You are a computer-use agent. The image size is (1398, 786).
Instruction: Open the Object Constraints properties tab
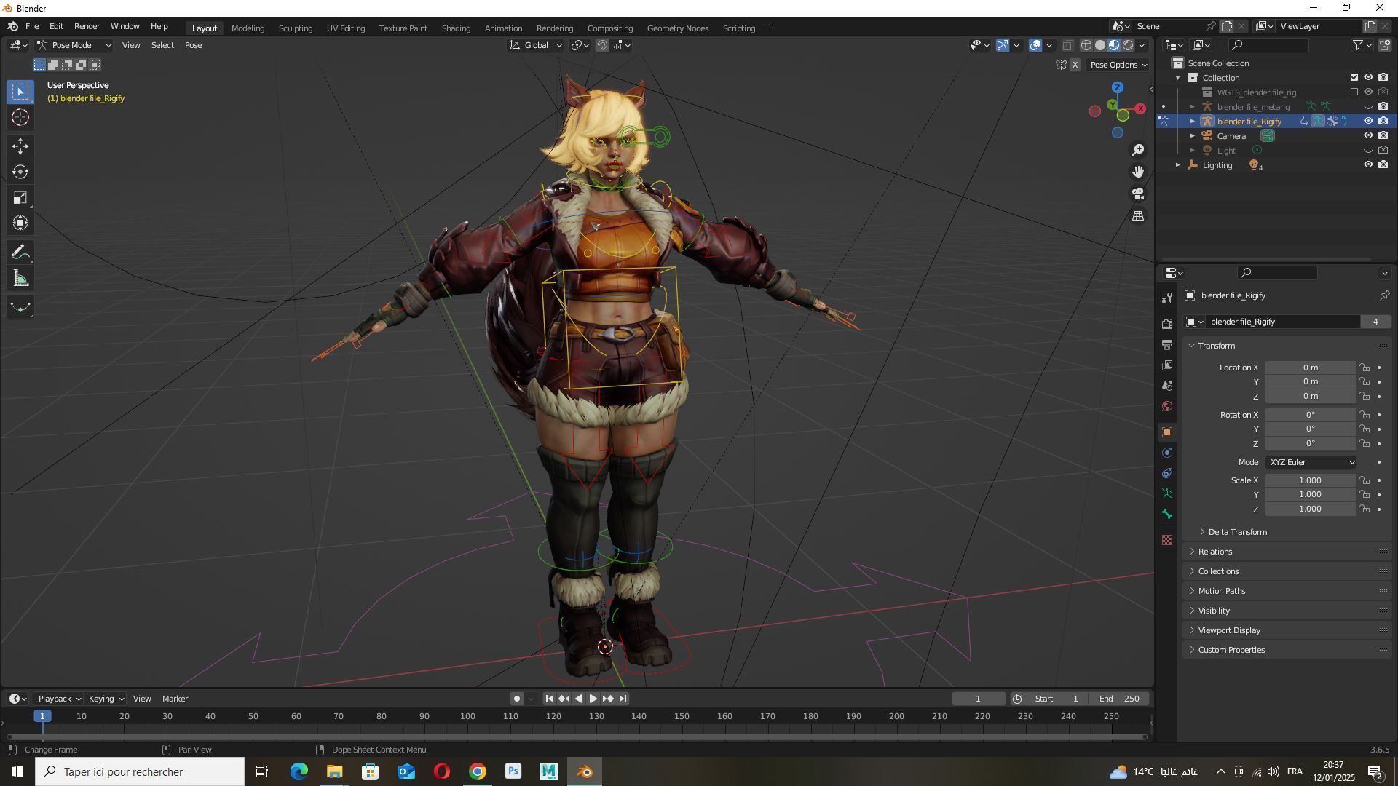pyautogui.click(x=1167, y=473)
